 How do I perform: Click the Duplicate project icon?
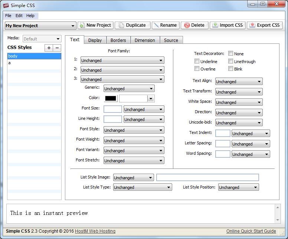click(x=120, y=25)
